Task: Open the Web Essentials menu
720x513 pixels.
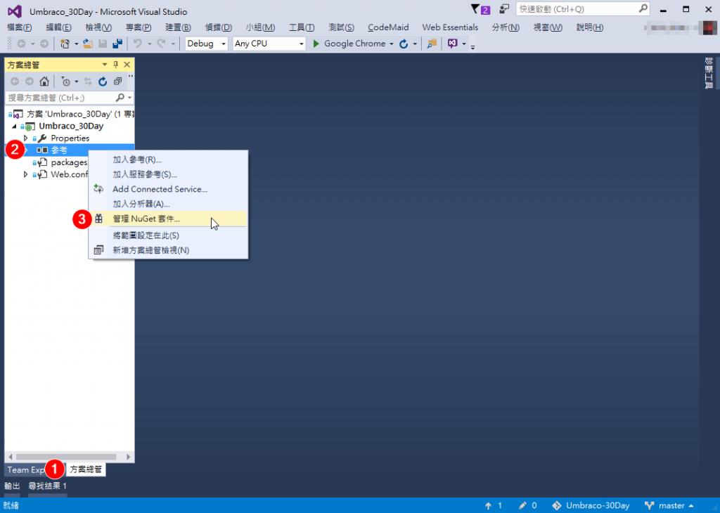Action: pyautogui.click(x=450, y=27)
